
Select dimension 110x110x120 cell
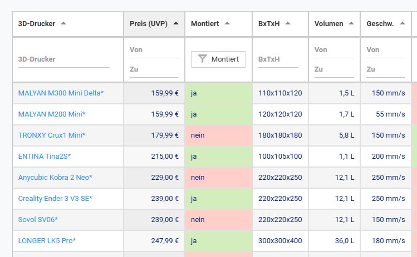tap(280, 93)
